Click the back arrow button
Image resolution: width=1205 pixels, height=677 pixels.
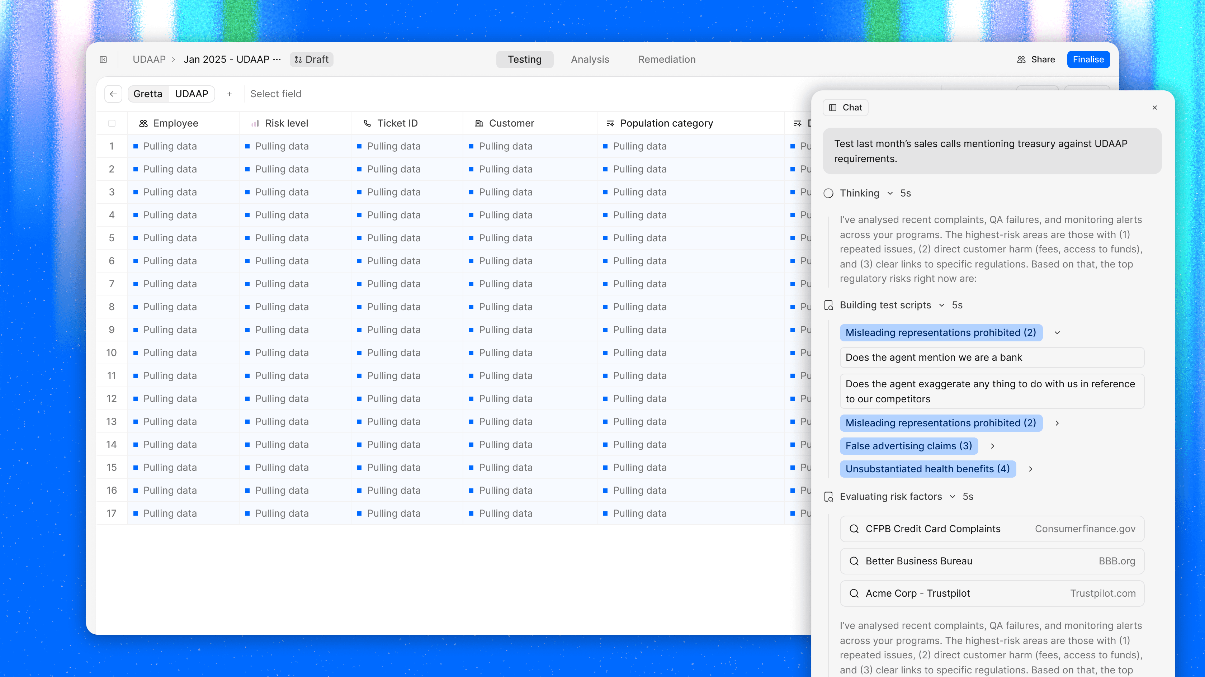[x=113, y=94]
